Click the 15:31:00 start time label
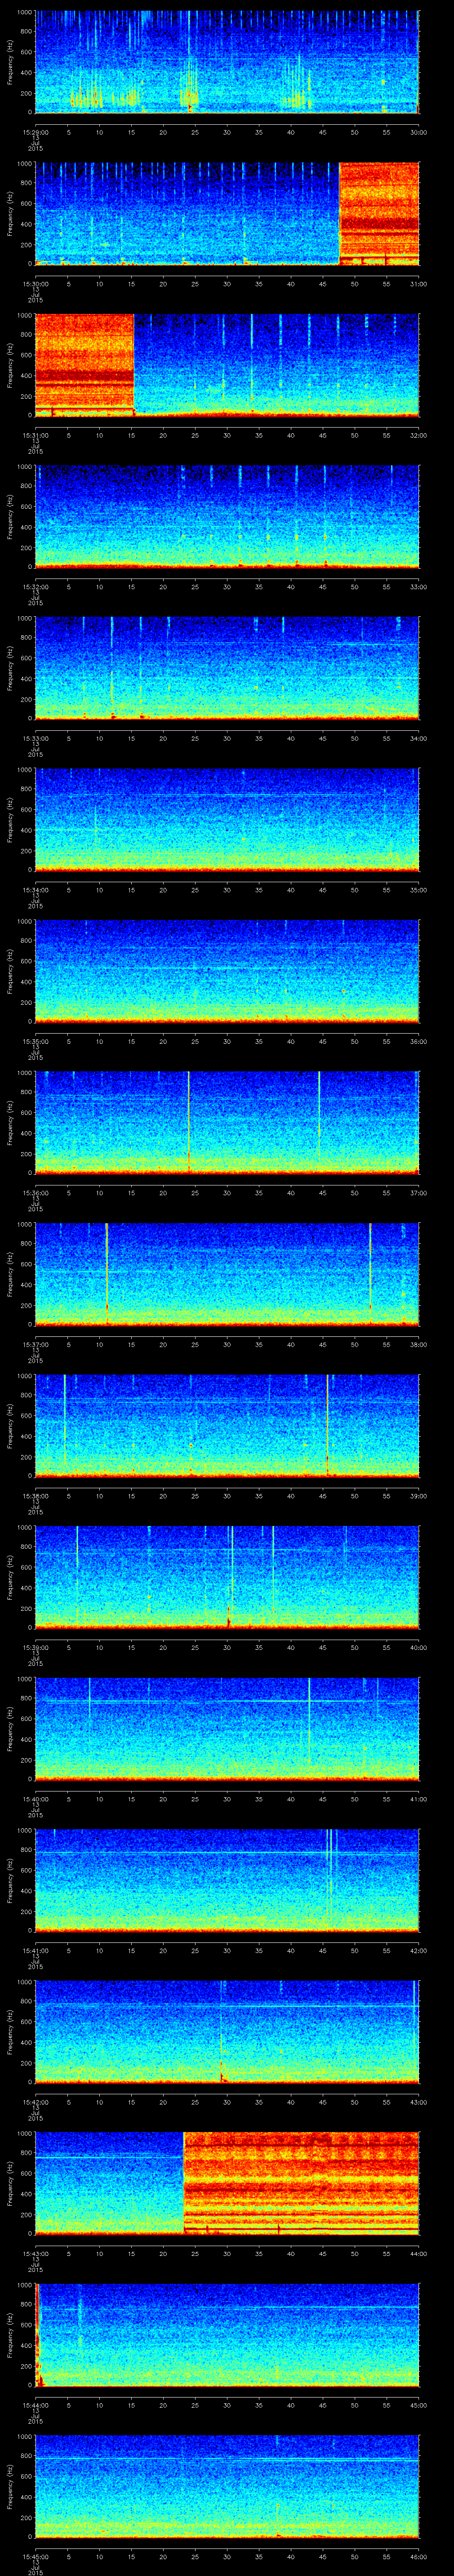The width and height of the screenshot is (454, 2576). tap(35, 435)
